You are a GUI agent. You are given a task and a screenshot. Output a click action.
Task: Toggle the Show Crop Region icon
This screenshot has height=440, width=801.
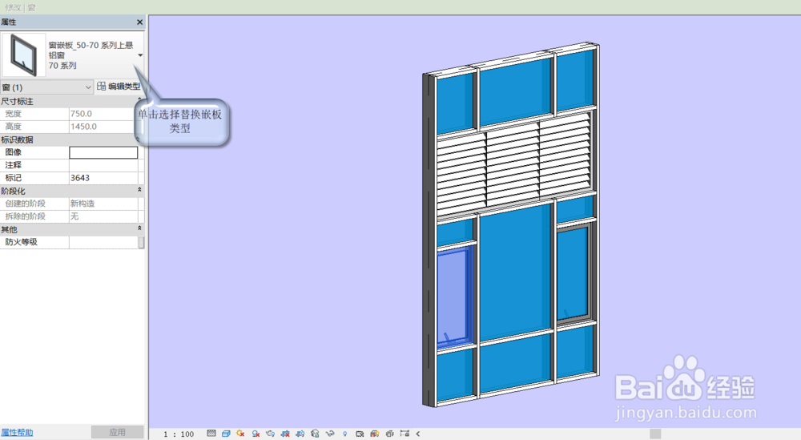tap(300, 434)
